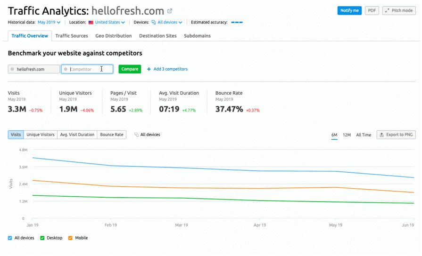Toggle the Mobile legend checkbox
The image size is (422, 256).
(70, 238)
